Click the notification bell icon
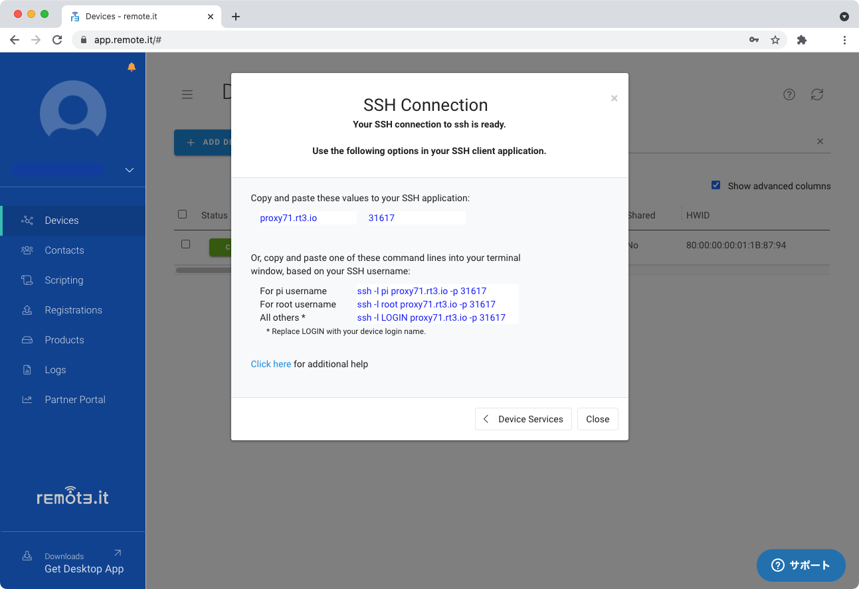Screen dimensions: 859x589 pos(132,66)
